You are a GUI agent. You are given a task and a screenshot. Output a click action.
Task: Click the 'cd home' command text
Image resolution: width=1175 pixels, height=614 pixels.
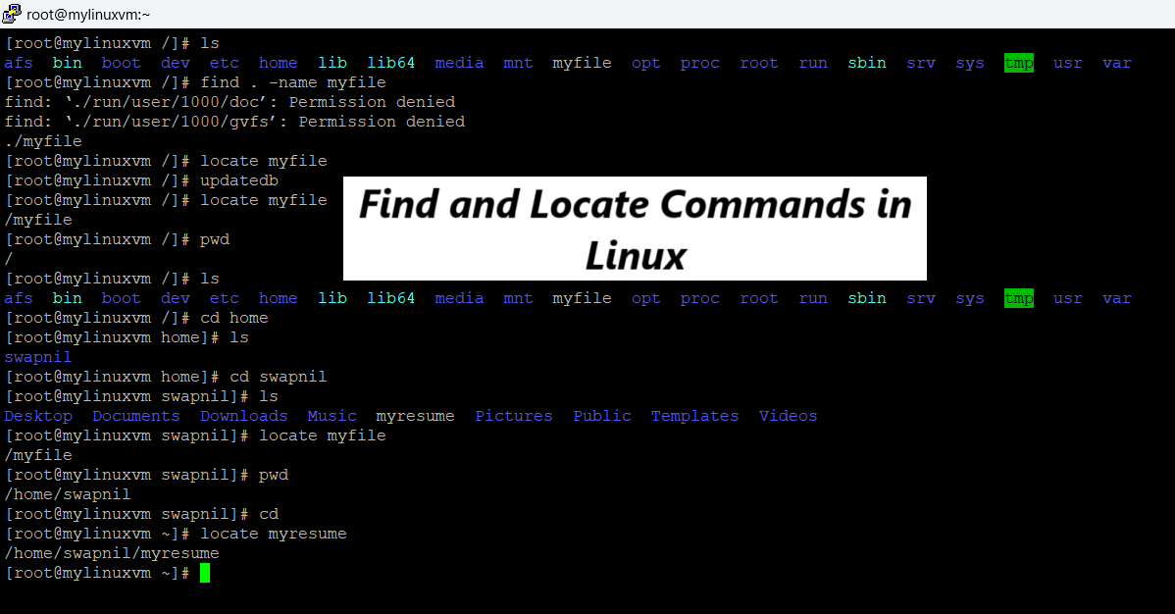[233, 318]
